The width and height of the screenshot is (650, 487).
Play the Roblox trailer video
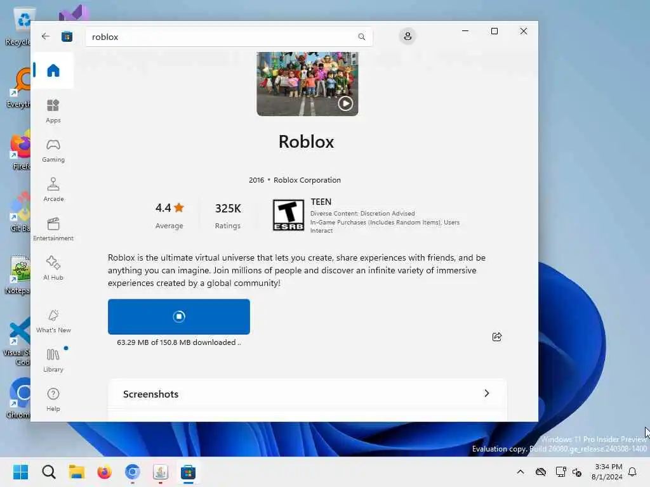[345, 103]
